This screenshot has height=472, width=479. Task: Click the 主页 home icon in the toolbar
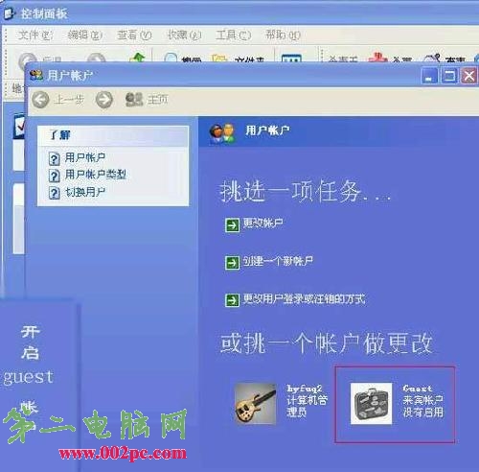coord(134,100)
